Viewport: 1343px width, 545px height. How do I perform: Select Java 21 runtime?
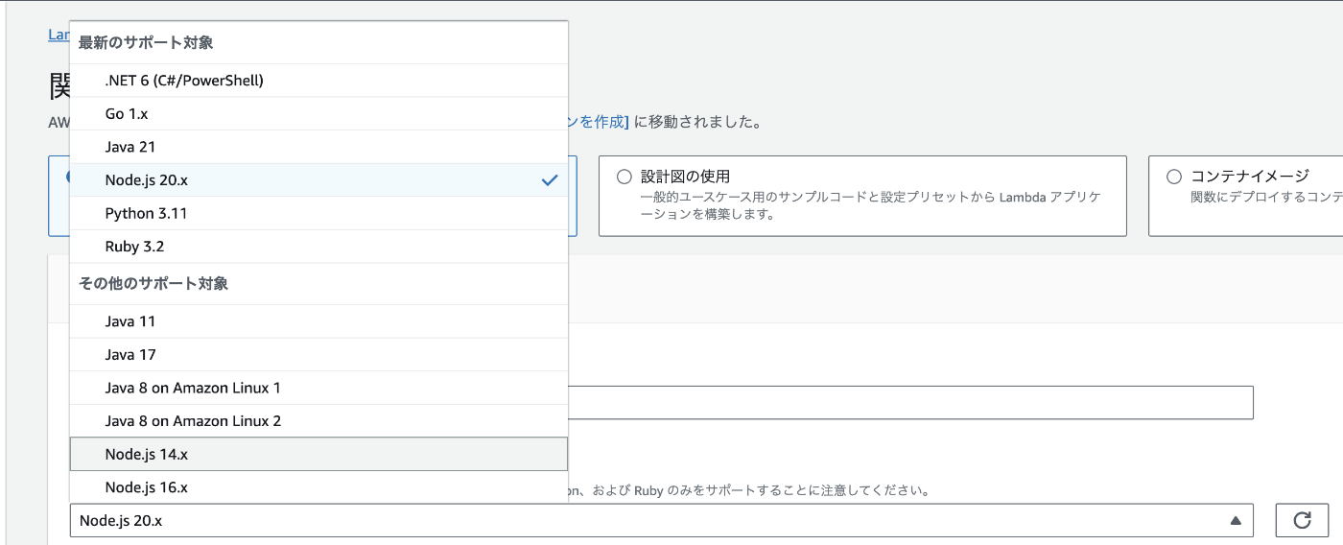pos(318,147)
